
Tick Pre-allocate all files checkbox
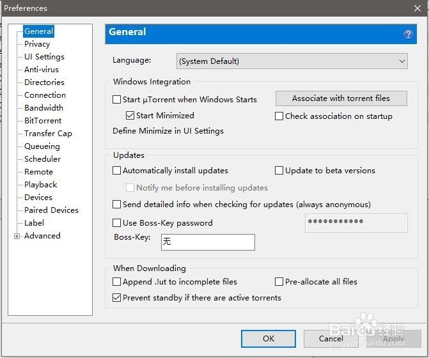pyautogui.click(x=279, y=281)
